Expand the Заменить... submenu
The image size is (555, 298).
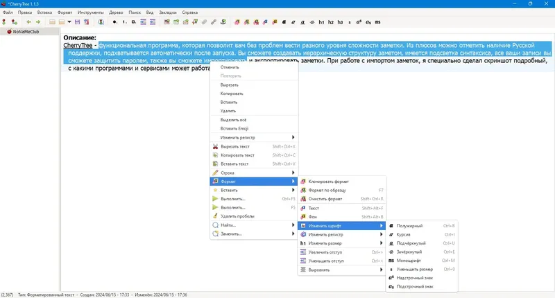pos(254,234)
